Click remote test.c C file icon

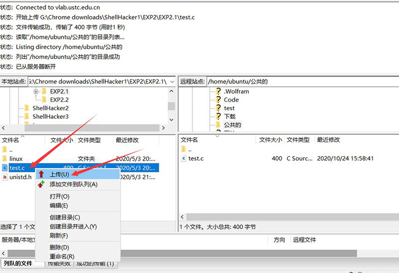[184, 158]
